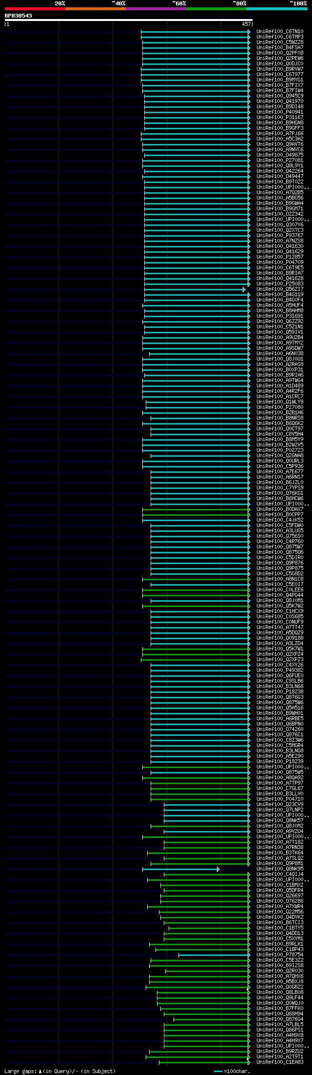Select the hit UniRef100_A4H9X7

click(280, 1040)
